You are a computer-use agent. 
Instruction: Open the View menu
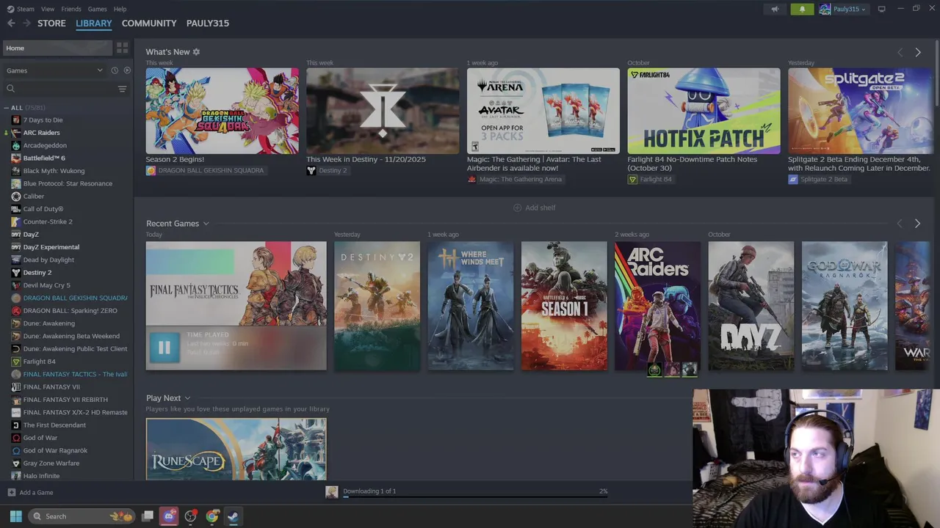coord(48,9)
